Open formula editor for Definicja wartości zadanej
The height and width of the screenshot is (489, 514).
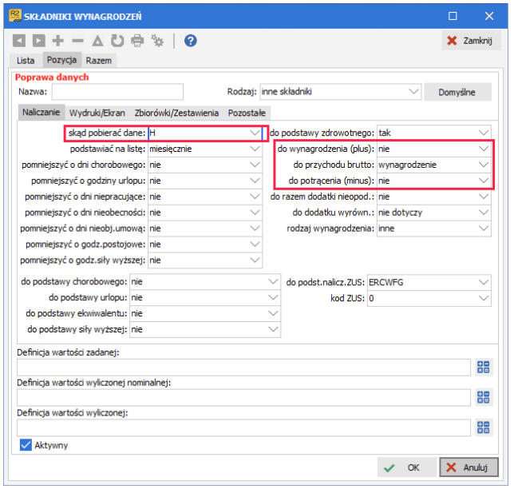484,368
